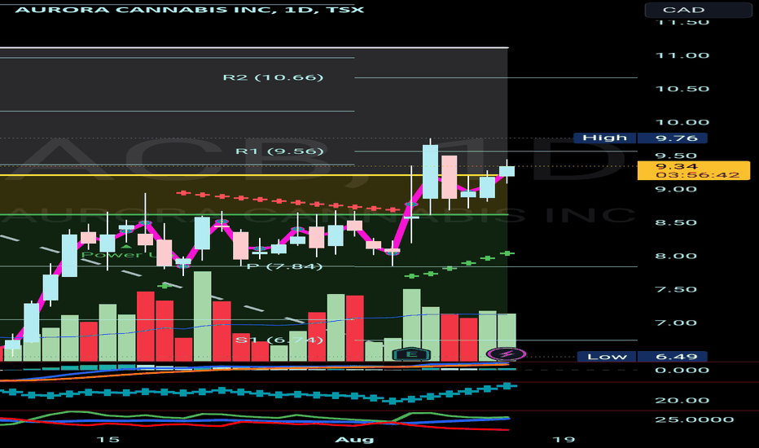
Task: Click the 15 date label on time axis
Action: click(x=107, y=439)
